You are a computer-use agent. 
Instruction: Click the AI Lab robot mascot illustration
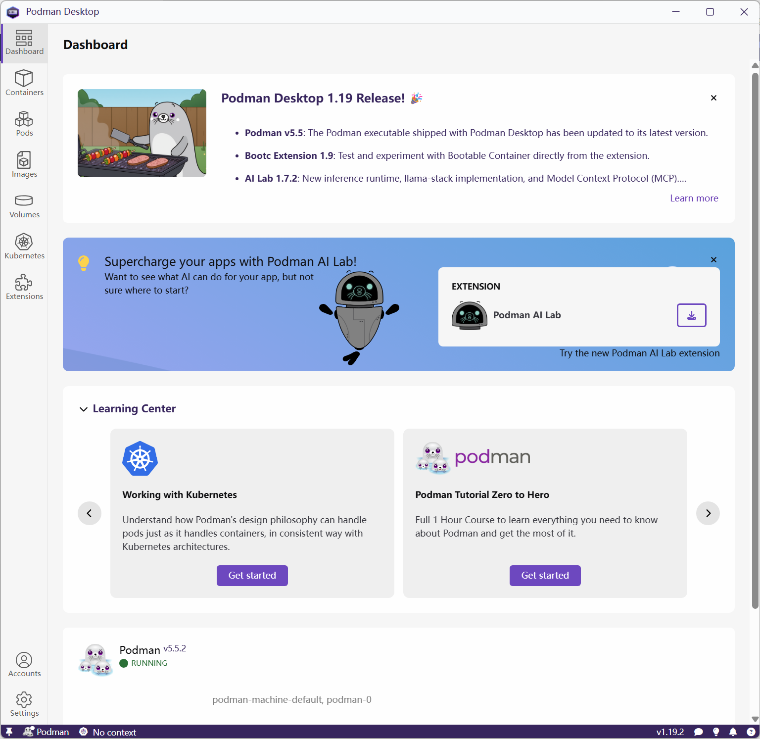click(x=359, y=318)
